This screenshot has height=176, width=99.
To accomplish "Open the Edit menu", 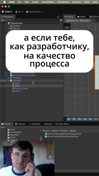I will pyautogui.click(x=27, y=2).
